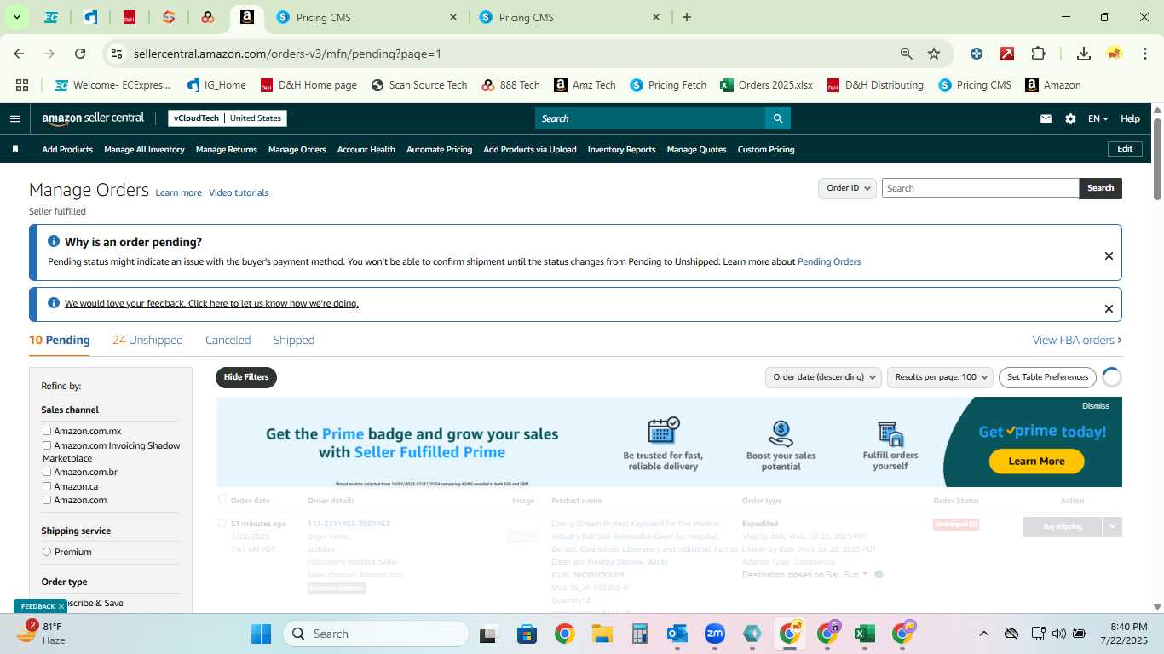1164x654 pixels.
Task: Open the View FBA orders link
Action: 1077,340
